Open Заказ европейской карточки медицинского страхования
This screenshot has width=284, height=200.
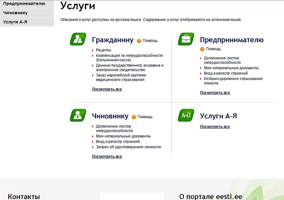121,75
